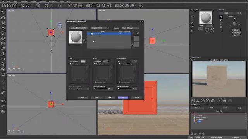Select the Text letter A tool
The height and width of the screenshot is (139, 248).
(3, 23)
